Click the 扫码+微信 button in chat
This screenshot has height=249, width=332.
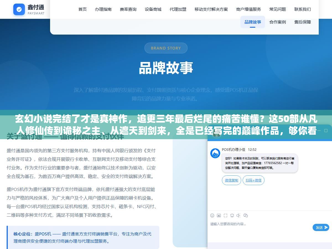tap(253, 180)
